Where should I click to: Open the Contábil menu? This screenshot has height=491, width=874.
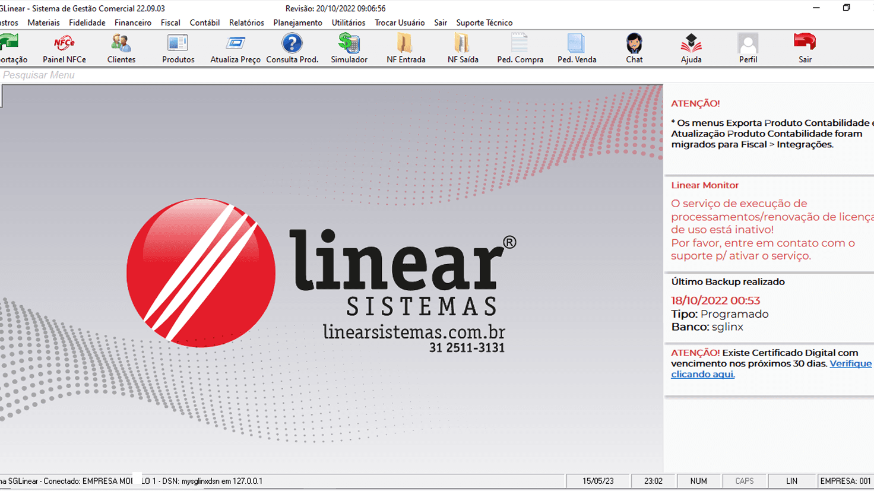pyautogui.click(x=205, y=23)
